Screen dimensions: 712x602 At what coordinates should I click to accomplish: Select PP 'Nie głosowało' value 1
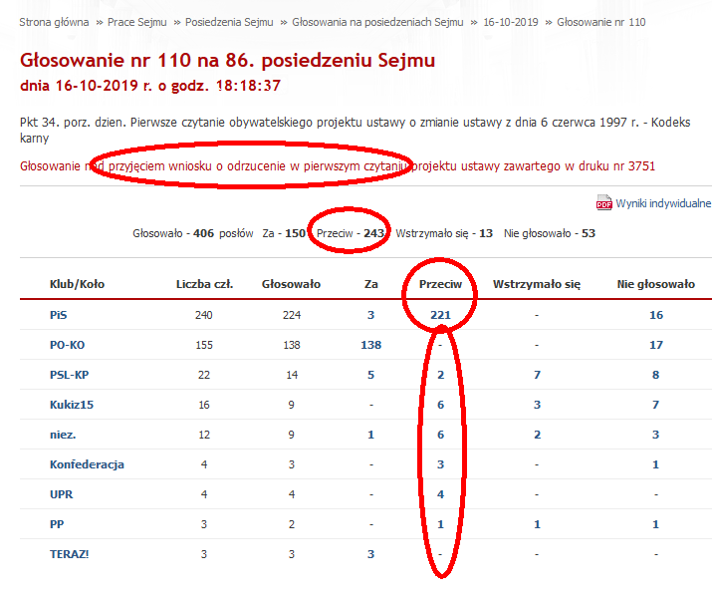[x=655, y=524]
